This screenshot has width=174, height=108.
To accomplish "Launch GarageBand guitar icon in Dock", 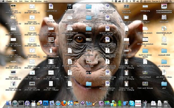I will click(95, 103).
